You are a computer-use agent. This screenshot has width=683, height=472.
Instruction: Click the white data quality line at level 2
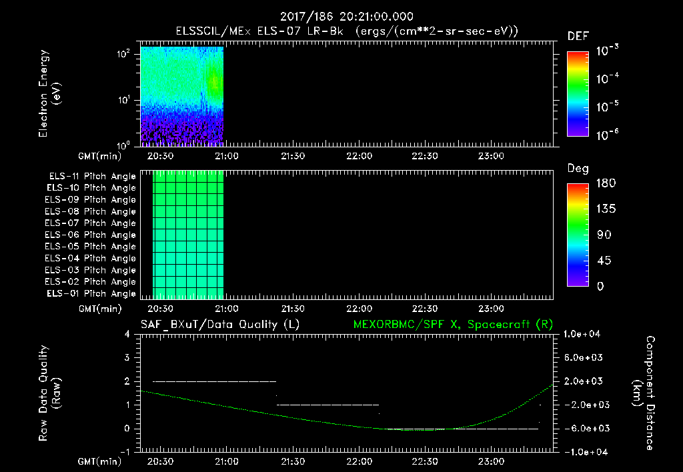(214, 381)
